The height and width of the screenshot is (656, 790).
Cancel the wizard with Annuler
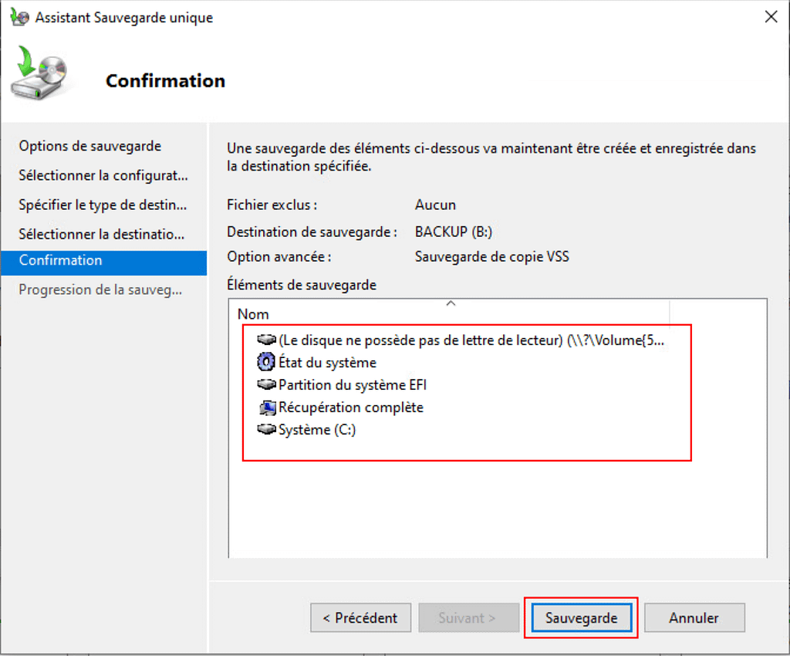[694, 618]
